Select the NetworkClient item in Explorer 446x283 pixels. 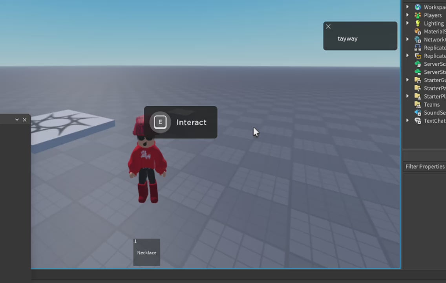(x=434, y=40)
